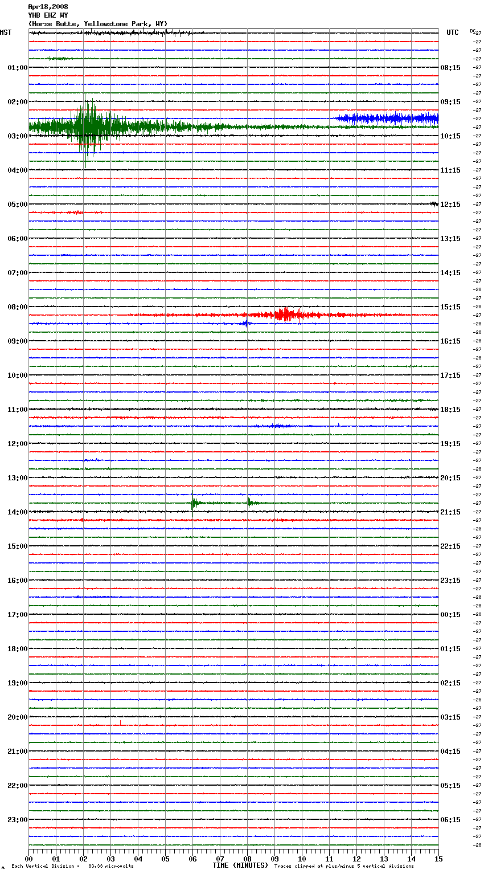
Task: Click minute tick 06 on the bottom axis
Action: (192, 859)
